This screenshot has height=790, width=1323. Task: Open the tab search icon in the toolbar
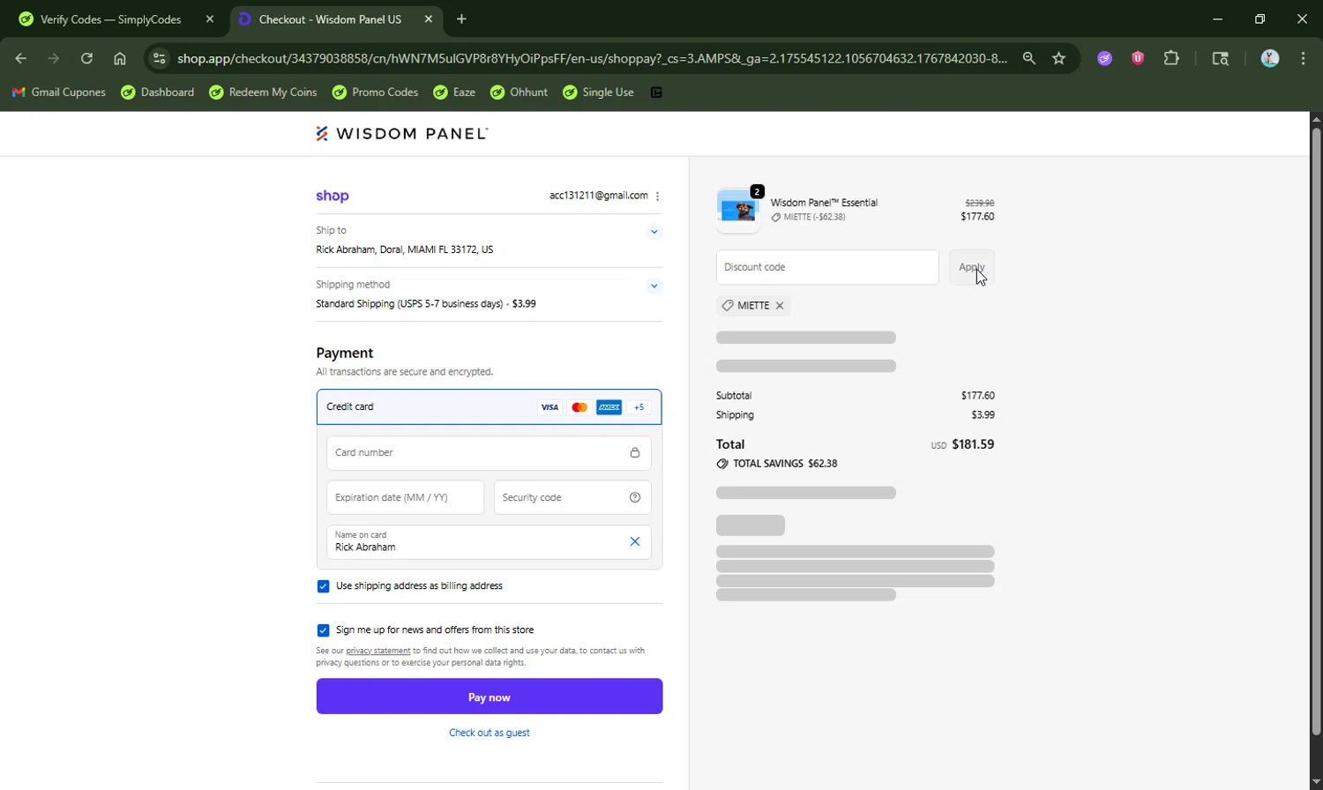(x=1221, y=58)
